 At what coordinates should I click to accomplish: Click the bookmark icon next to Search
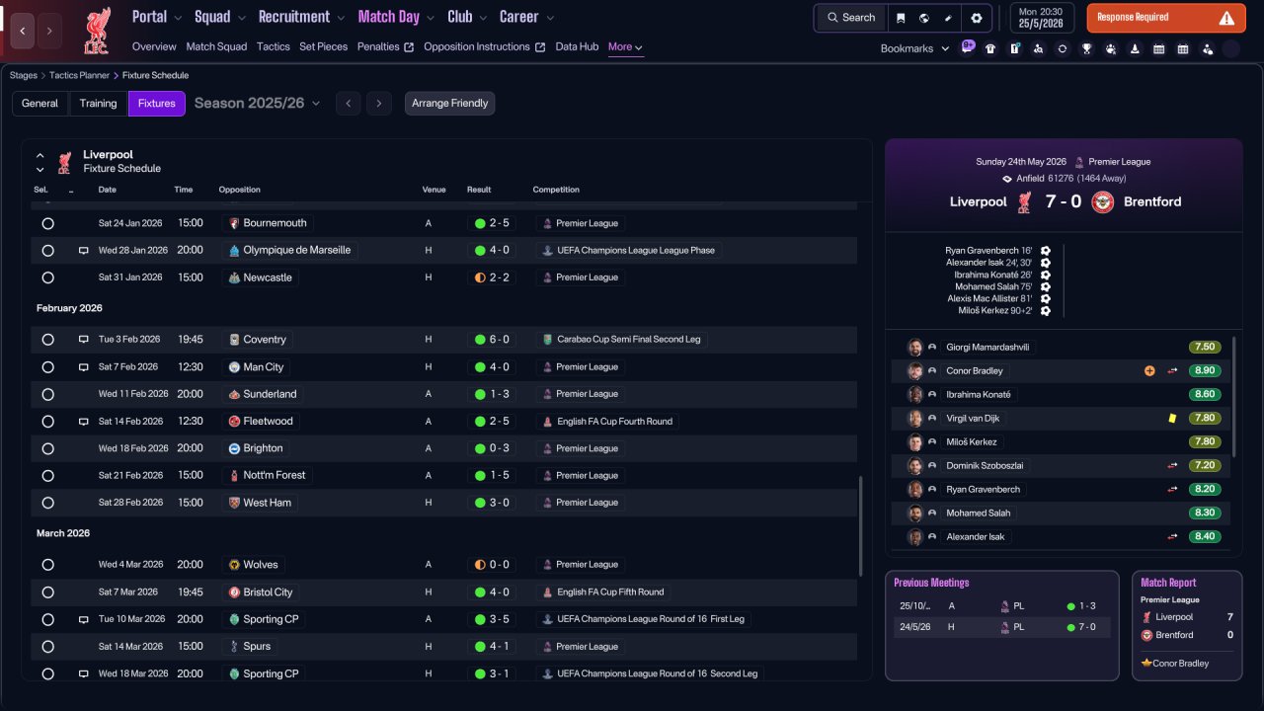pos(901,18)
